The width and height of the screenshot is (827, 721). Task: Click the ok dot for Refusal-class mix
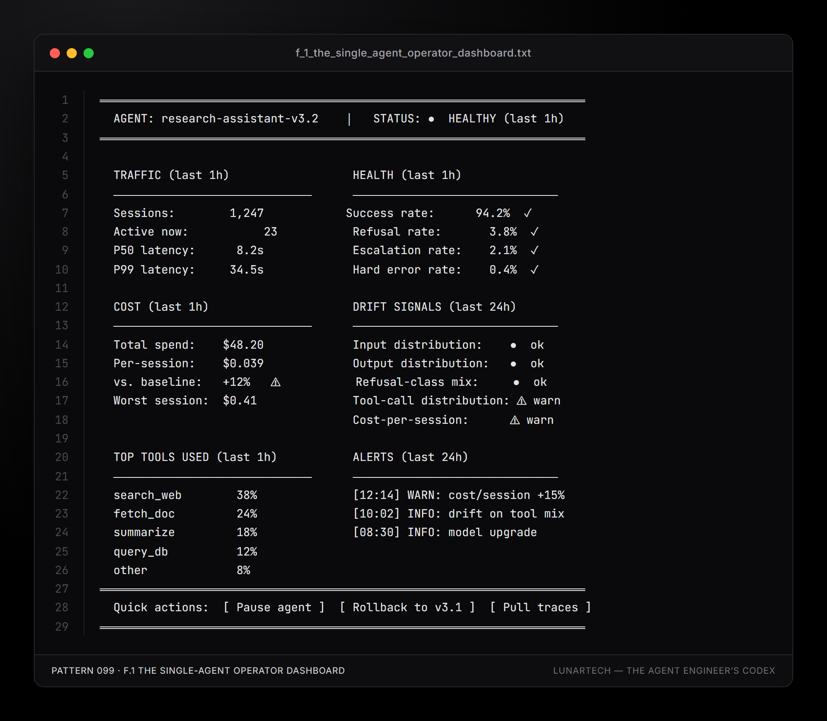[x=516, y=382]
